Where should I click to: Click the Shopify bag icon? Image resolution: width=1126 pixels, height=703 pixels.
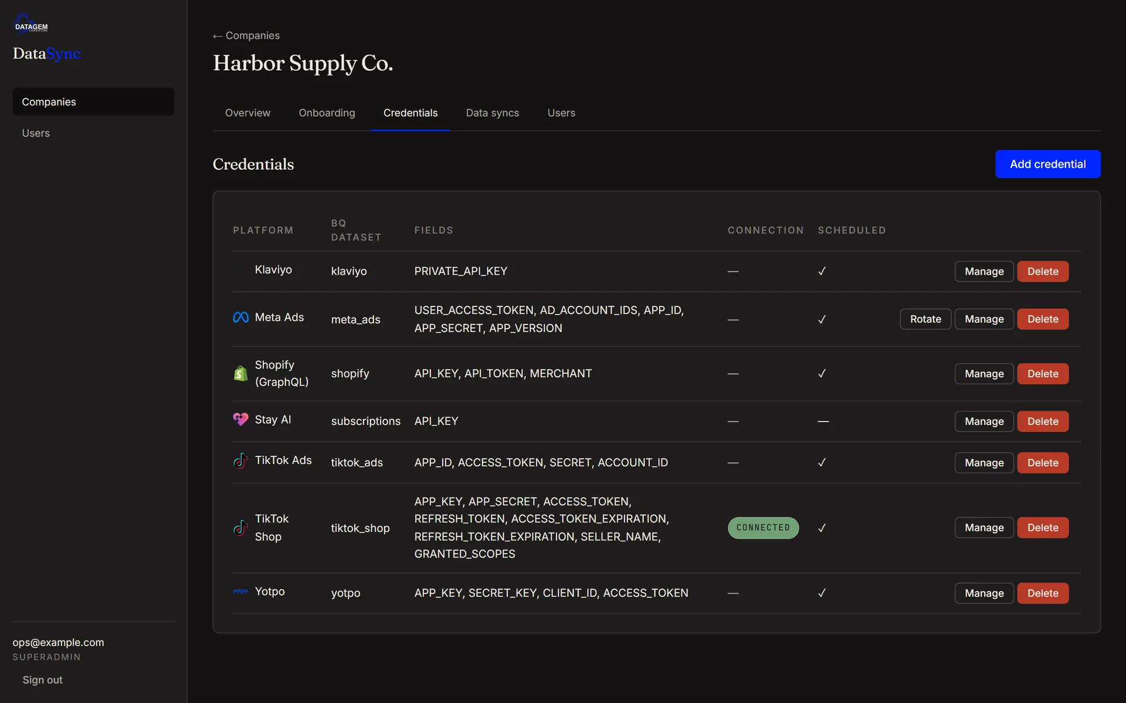coord(240,373)
